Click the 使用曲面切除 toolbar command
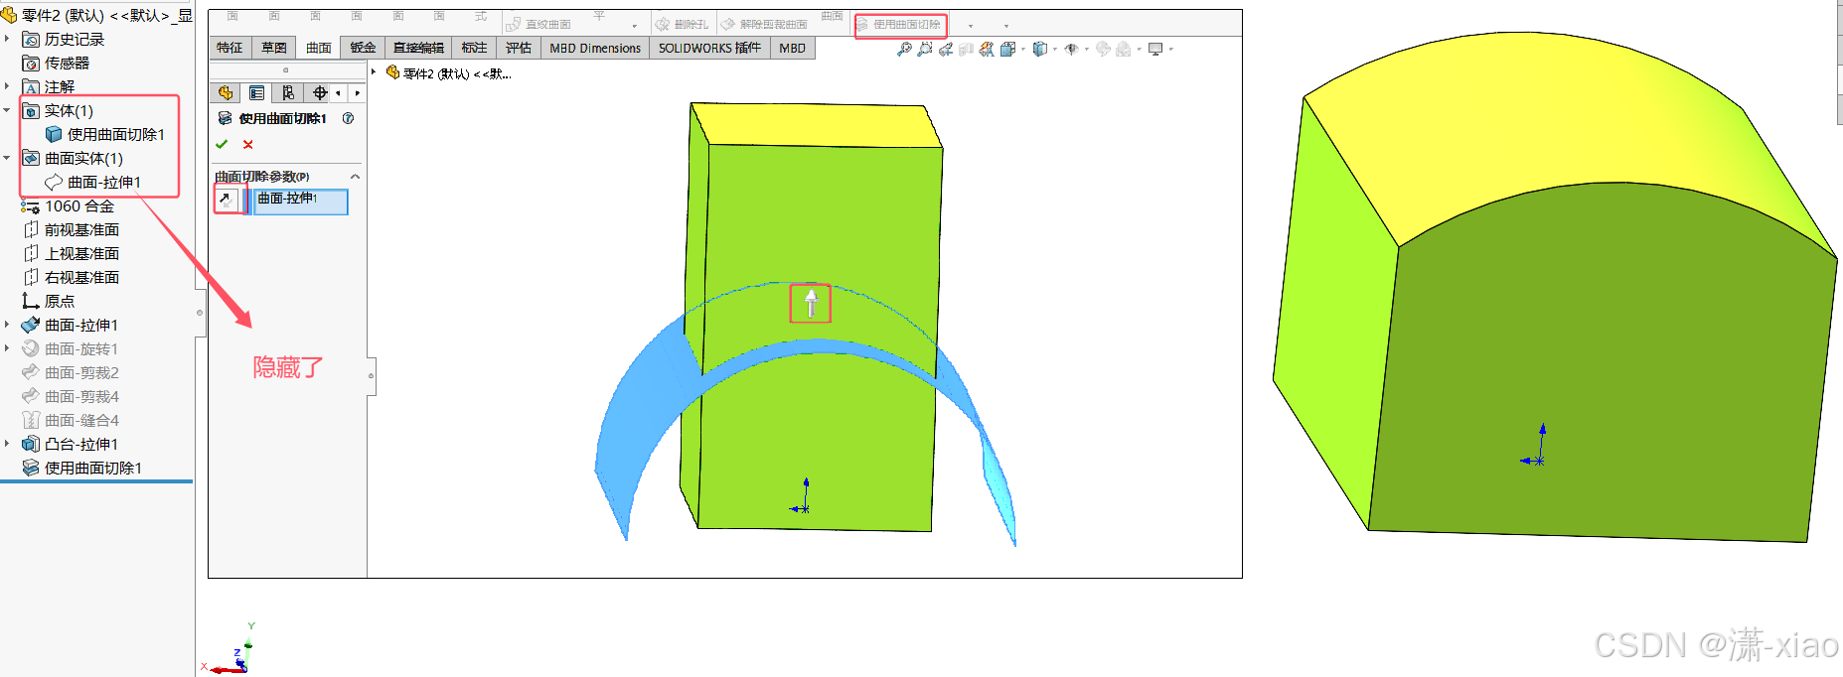Image resolution: width=1843 pixels, height=677 pixels. 899,25
